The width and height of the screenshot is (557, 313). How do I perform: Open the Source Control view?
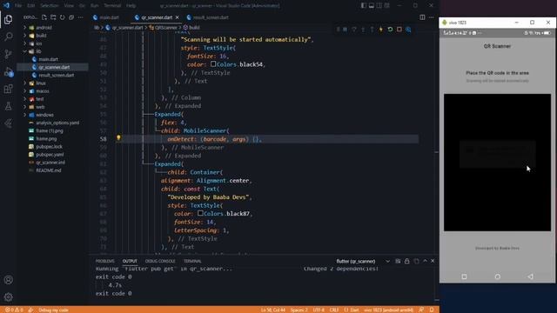pyautogui.click(x=8, y=54)
